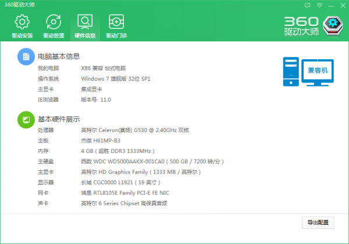349x244 pixels.
Task: Click the 处理器 label
Action: pos(45,130)
